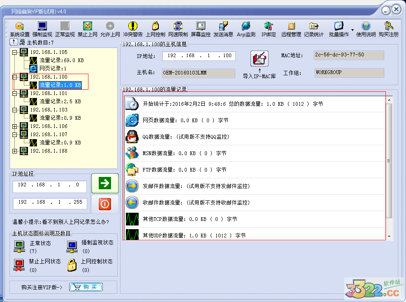Expand the 192.168.1.188 tree node

coord(15,151)
